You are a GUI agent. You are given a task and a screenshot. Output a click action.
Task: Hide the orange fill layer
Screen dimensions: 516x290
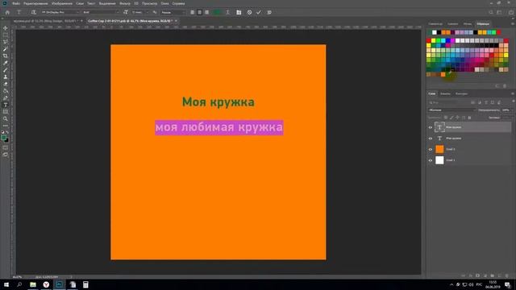431,149
